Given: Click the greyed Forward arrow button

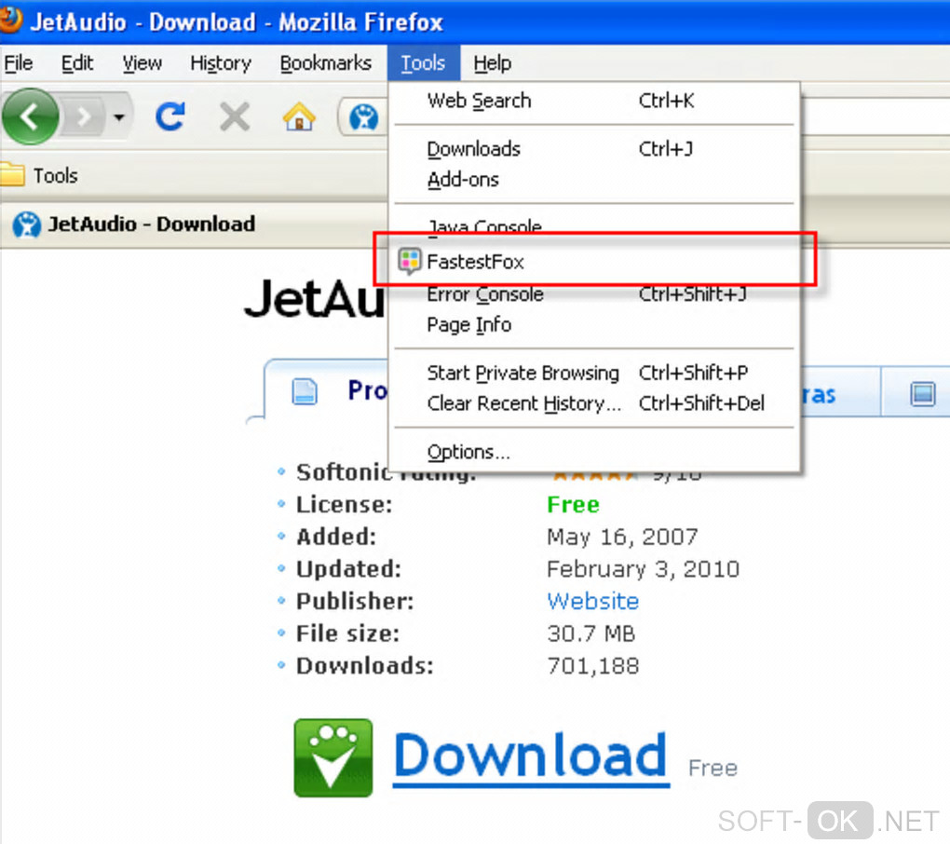Looking at the screenshot, I should tap(84, 116).
